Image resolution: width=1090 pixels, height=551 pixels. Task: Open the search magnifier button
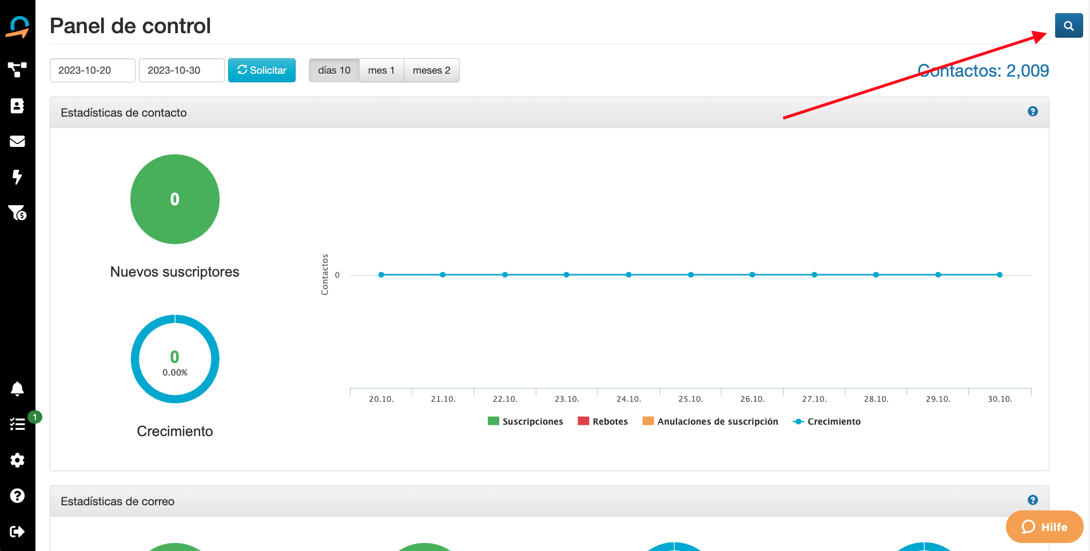point(1068,26)
